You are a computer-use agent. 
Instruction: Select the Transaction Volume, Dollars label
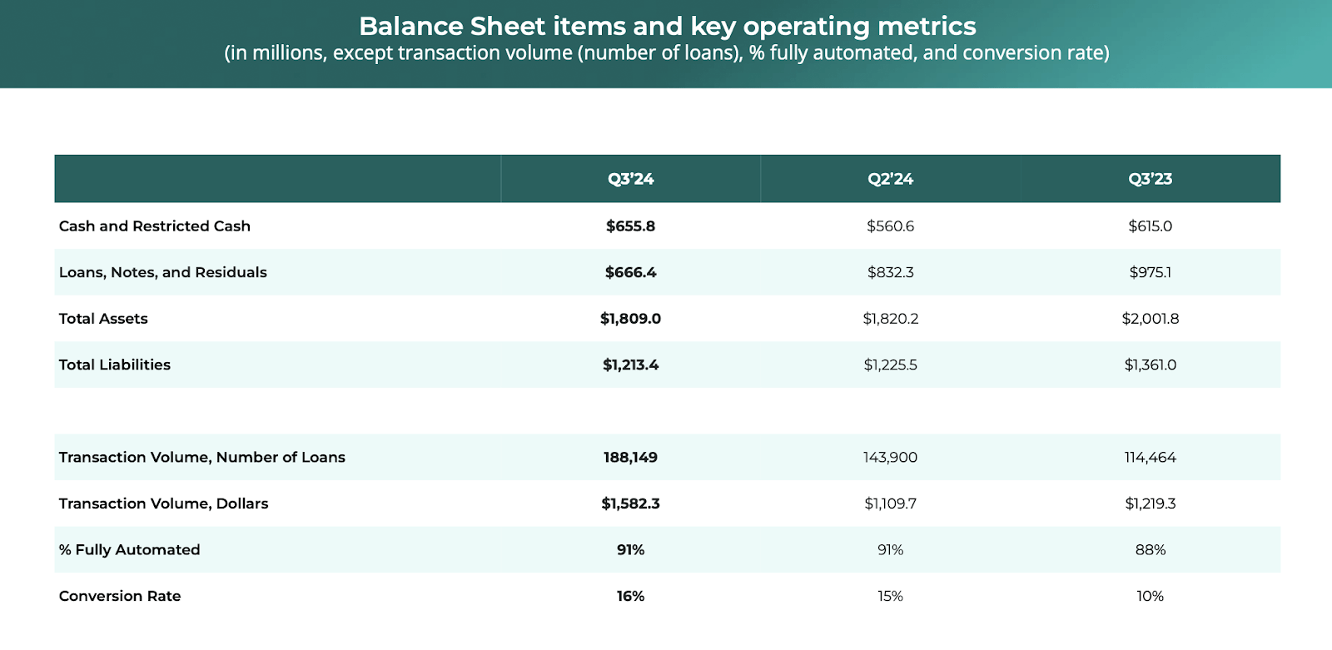pyautogui.click(x=164, y=504)
